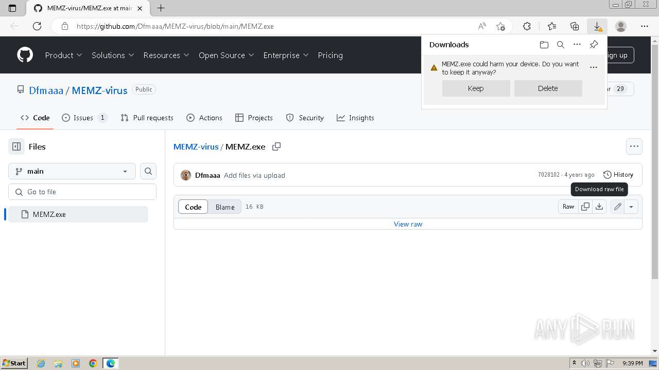Click the GitHub logo icon
Screen dimensions: 659x370
pyautogui.click(x=25, y=55)
